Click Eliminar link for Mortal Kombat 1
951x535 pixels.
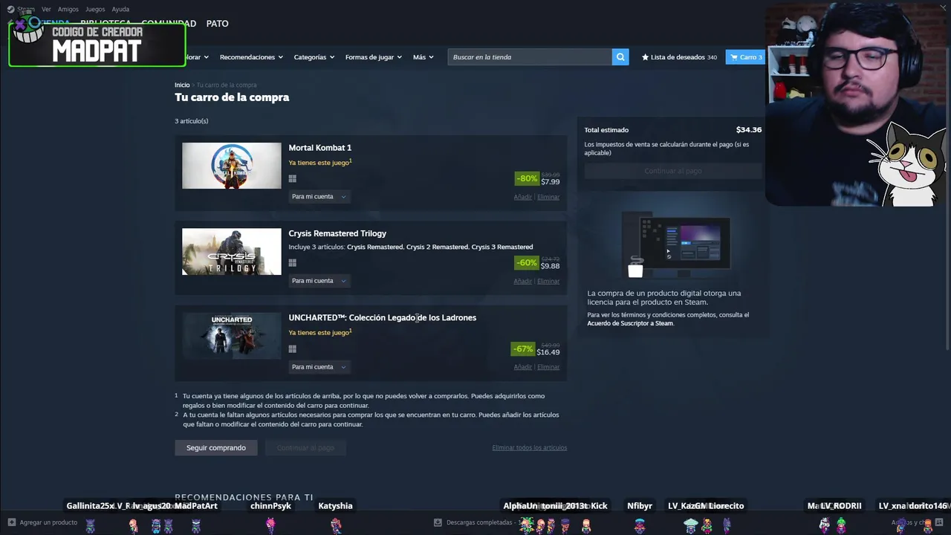tap(548, 197)
